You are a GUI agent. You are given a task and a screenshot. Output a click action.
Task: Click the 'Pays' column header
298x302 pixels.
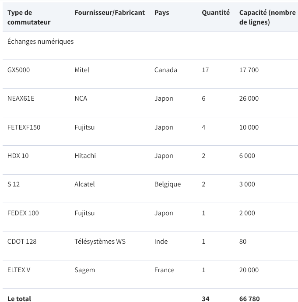point(162,13)
